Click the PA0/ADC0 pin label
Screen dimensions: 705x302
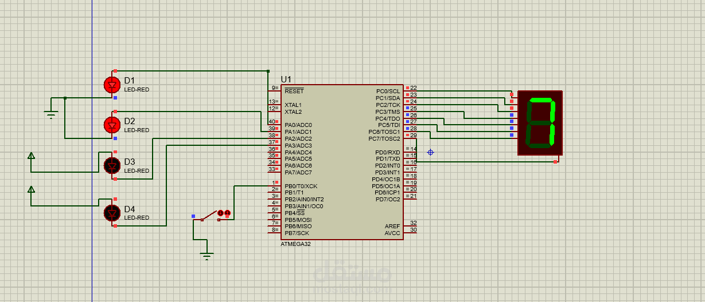point(298,125)
